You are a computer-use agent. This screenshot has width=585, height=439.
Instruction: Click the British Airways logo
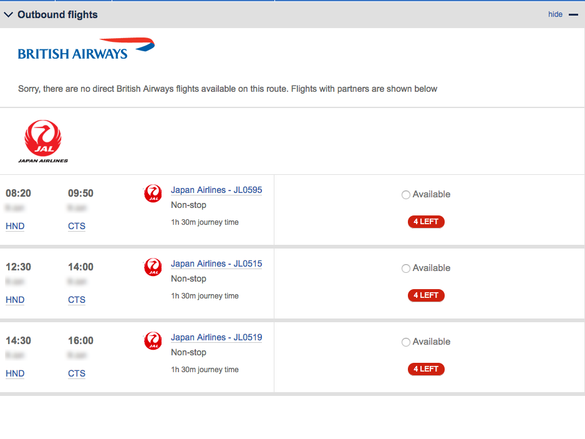click(x=86, y=49)
